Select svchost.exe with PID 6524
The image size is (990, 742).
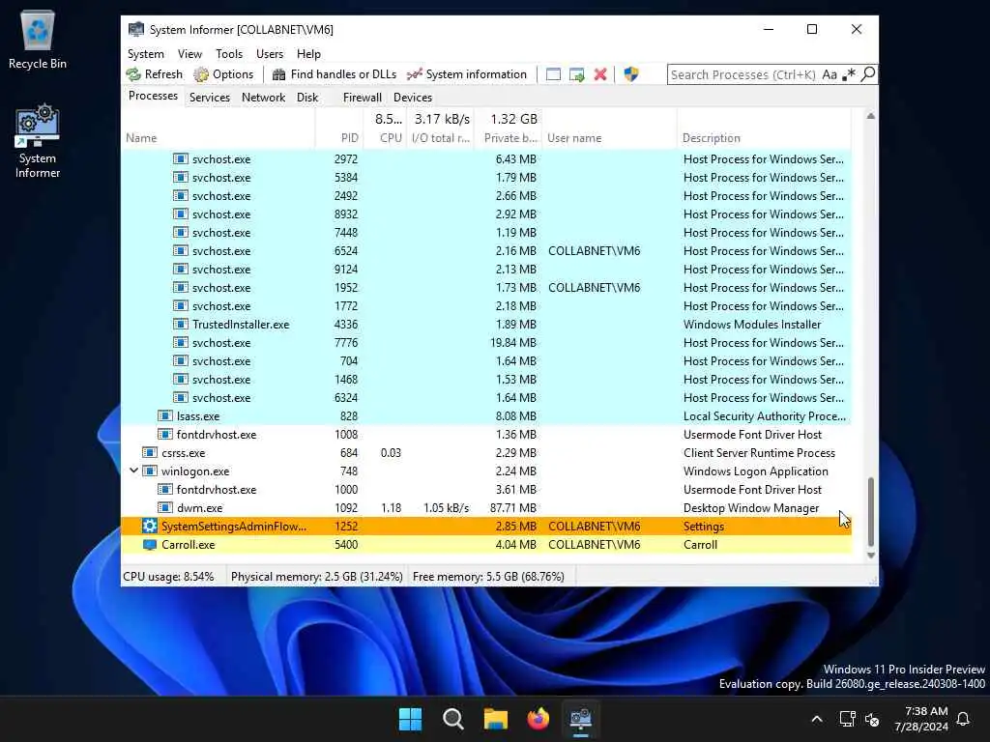pos(486,251)
